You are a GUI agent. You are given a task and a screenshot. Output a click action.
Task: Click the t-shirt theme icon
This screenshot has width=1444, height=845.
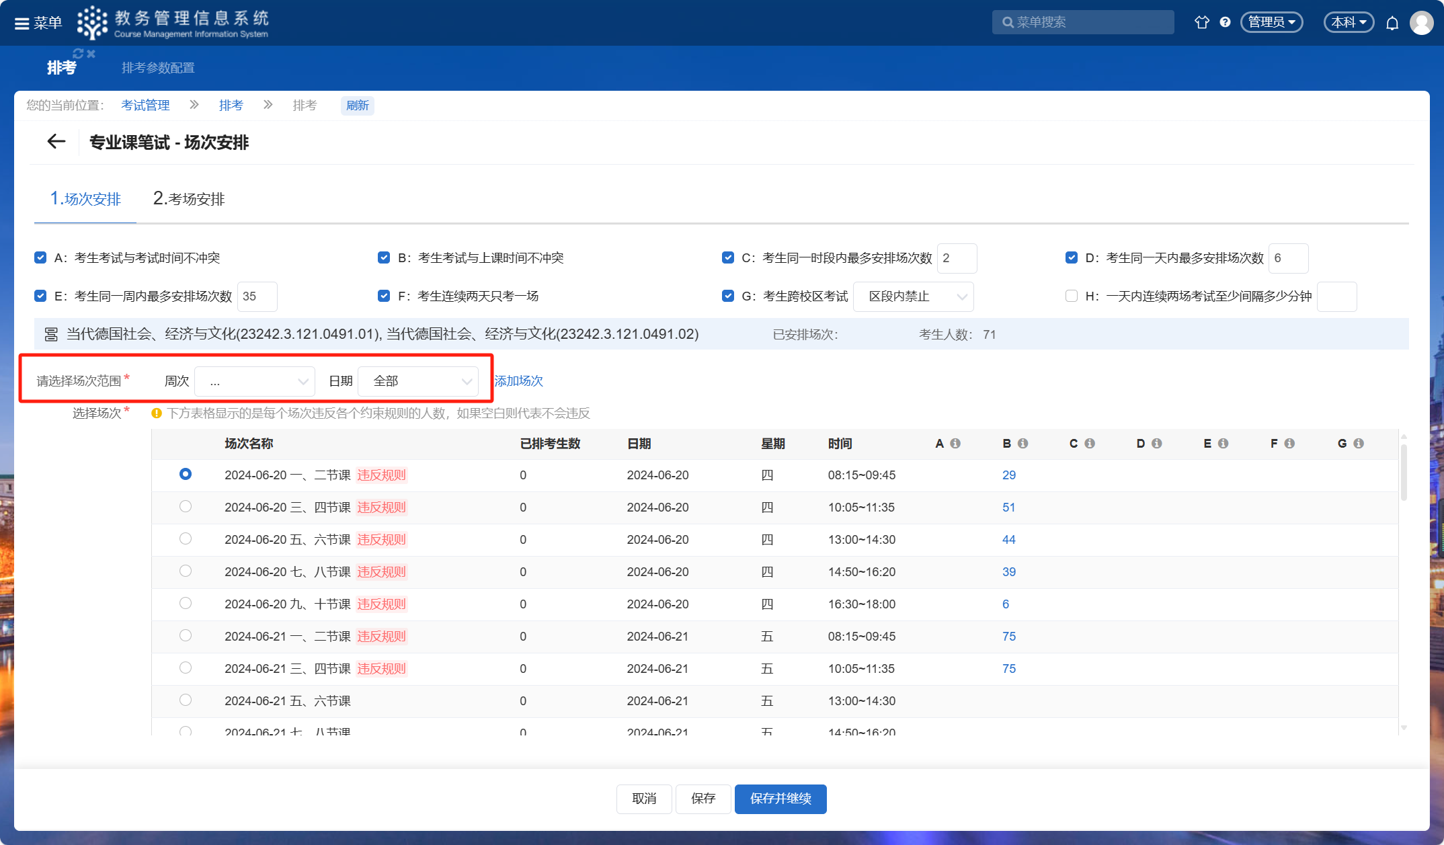coord(1202,22)
